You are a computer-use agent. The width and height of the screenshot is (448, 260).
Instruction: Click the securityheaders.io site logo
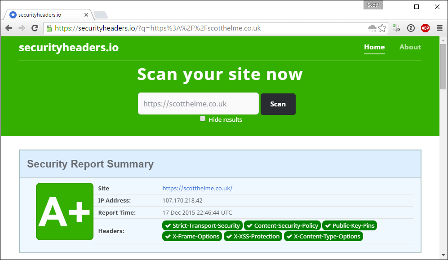69,48
